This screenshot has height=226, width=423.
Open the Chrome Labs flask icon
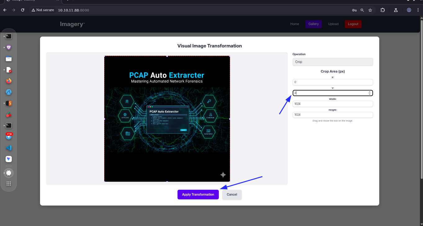click(396, 10)
